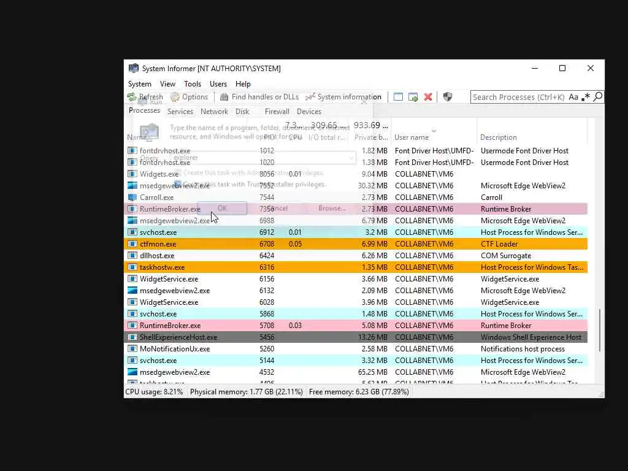Click fontdrvhost.exe PID 1012 icon
The width and height of the screenshot is (628, 471).
[x=132, y=150]
